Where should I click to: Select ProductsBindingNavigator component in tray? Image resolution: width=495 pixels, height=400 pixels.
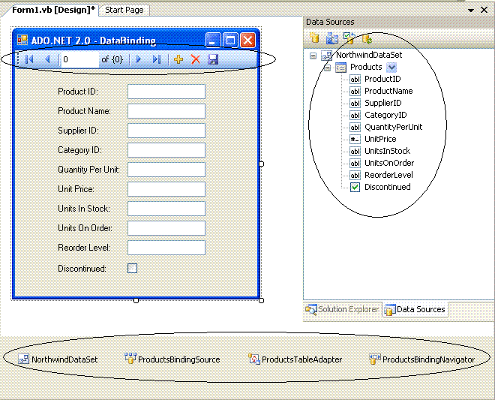click(421, 359)
